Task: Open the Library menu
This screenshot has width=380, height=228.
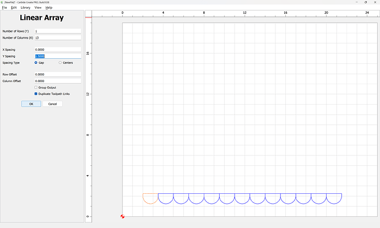Action: (25, 8)
